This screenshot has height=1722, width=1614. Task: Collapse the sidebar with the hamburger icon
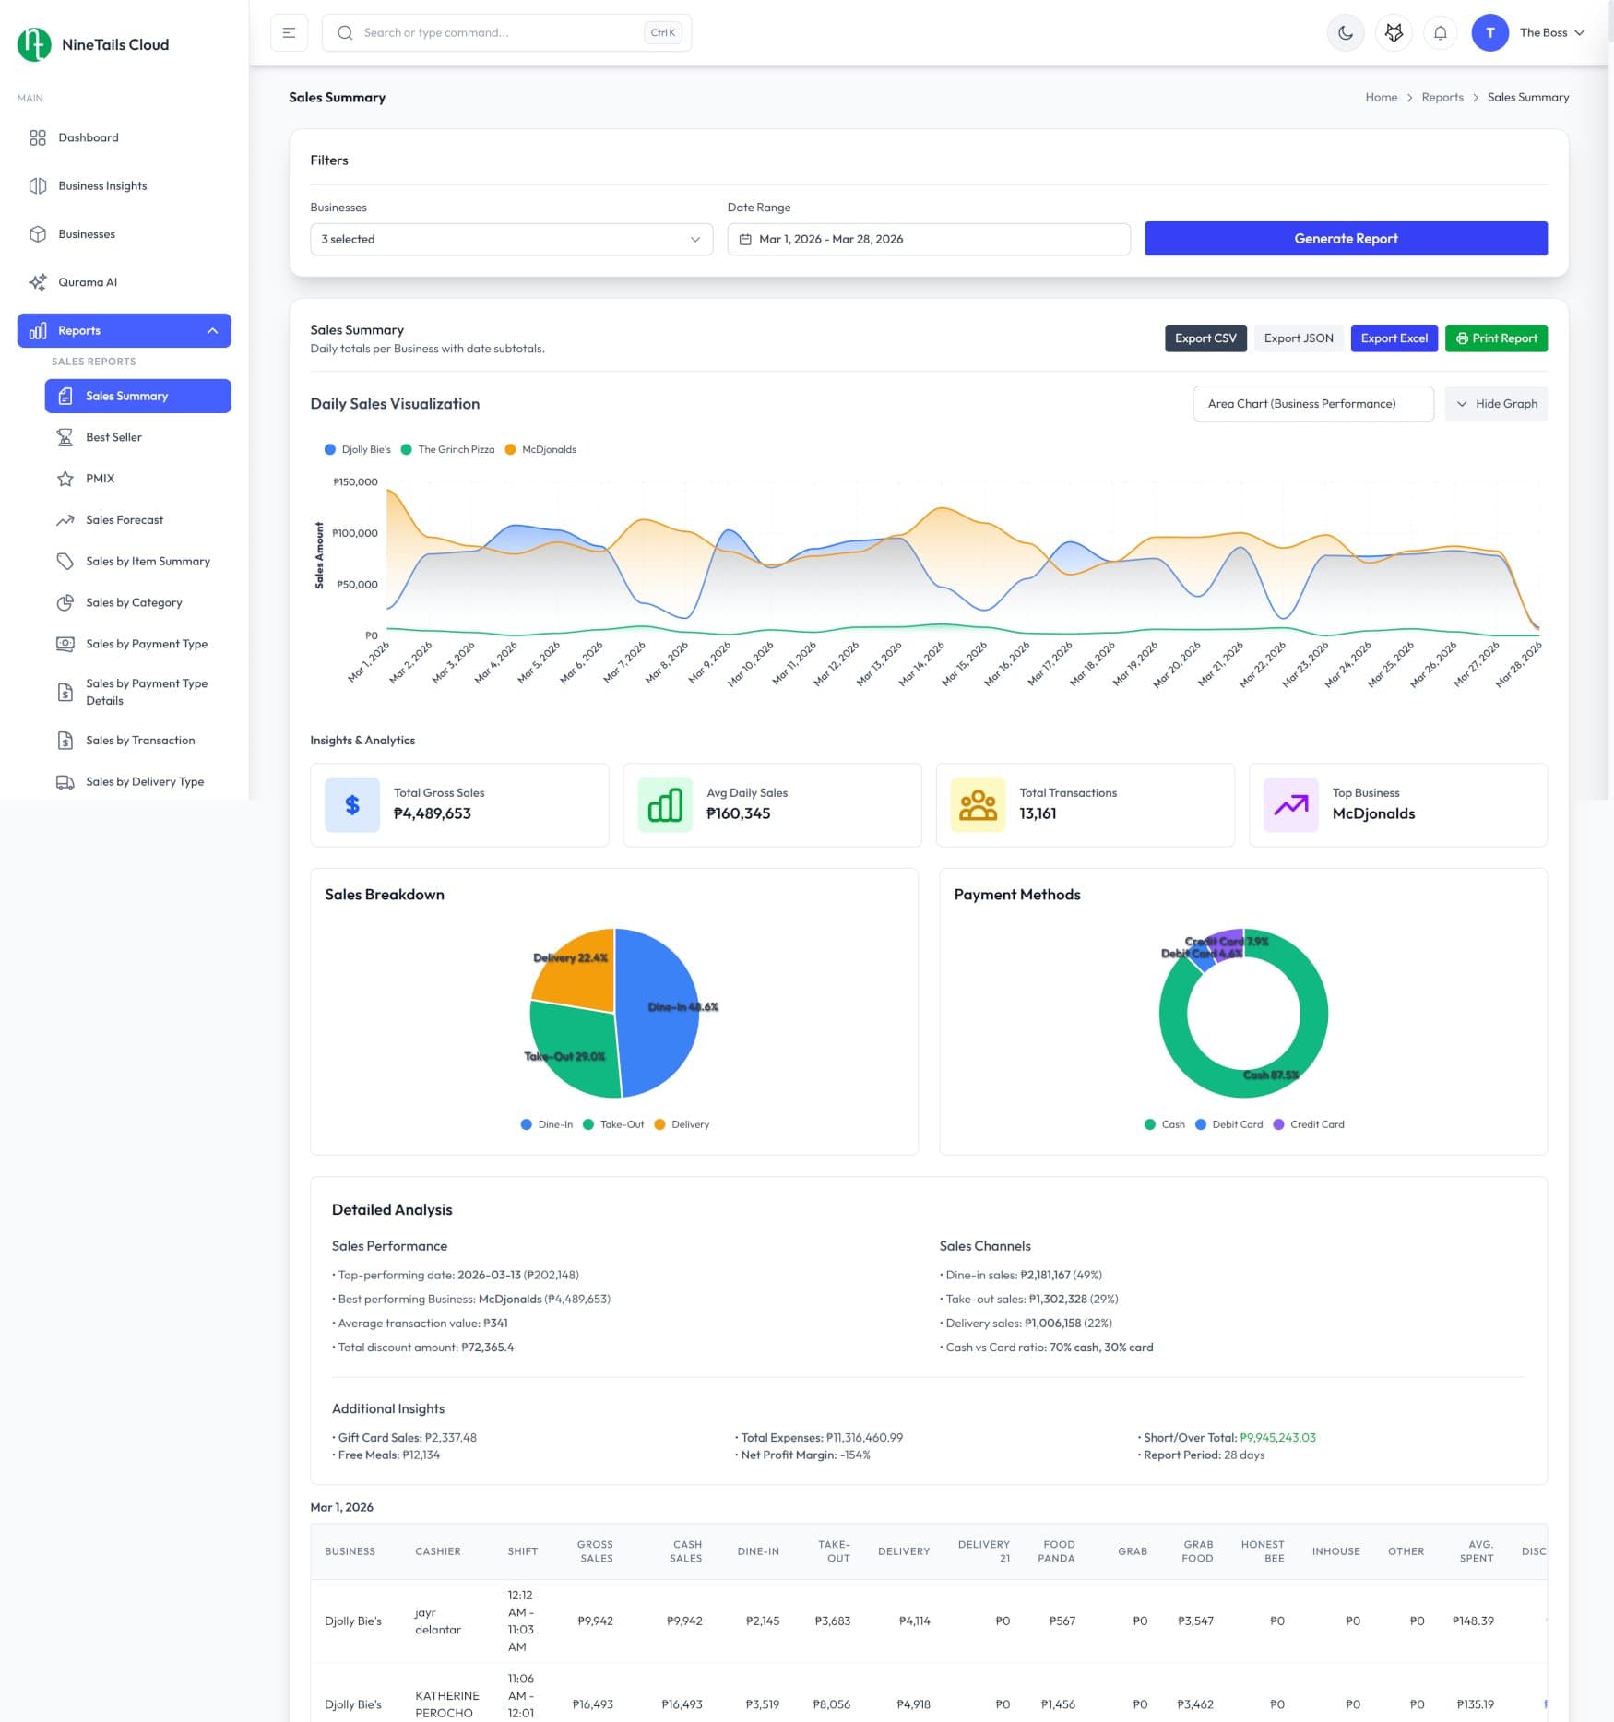coord(289,32)
